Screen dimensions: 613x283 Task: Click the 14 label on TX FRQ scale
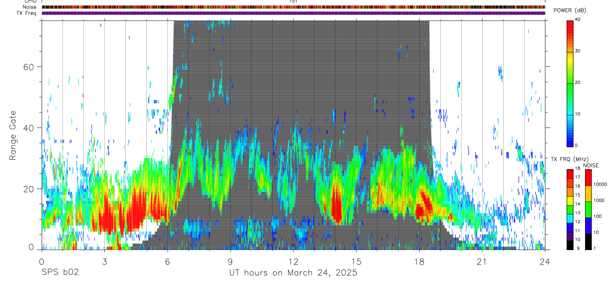578,204
